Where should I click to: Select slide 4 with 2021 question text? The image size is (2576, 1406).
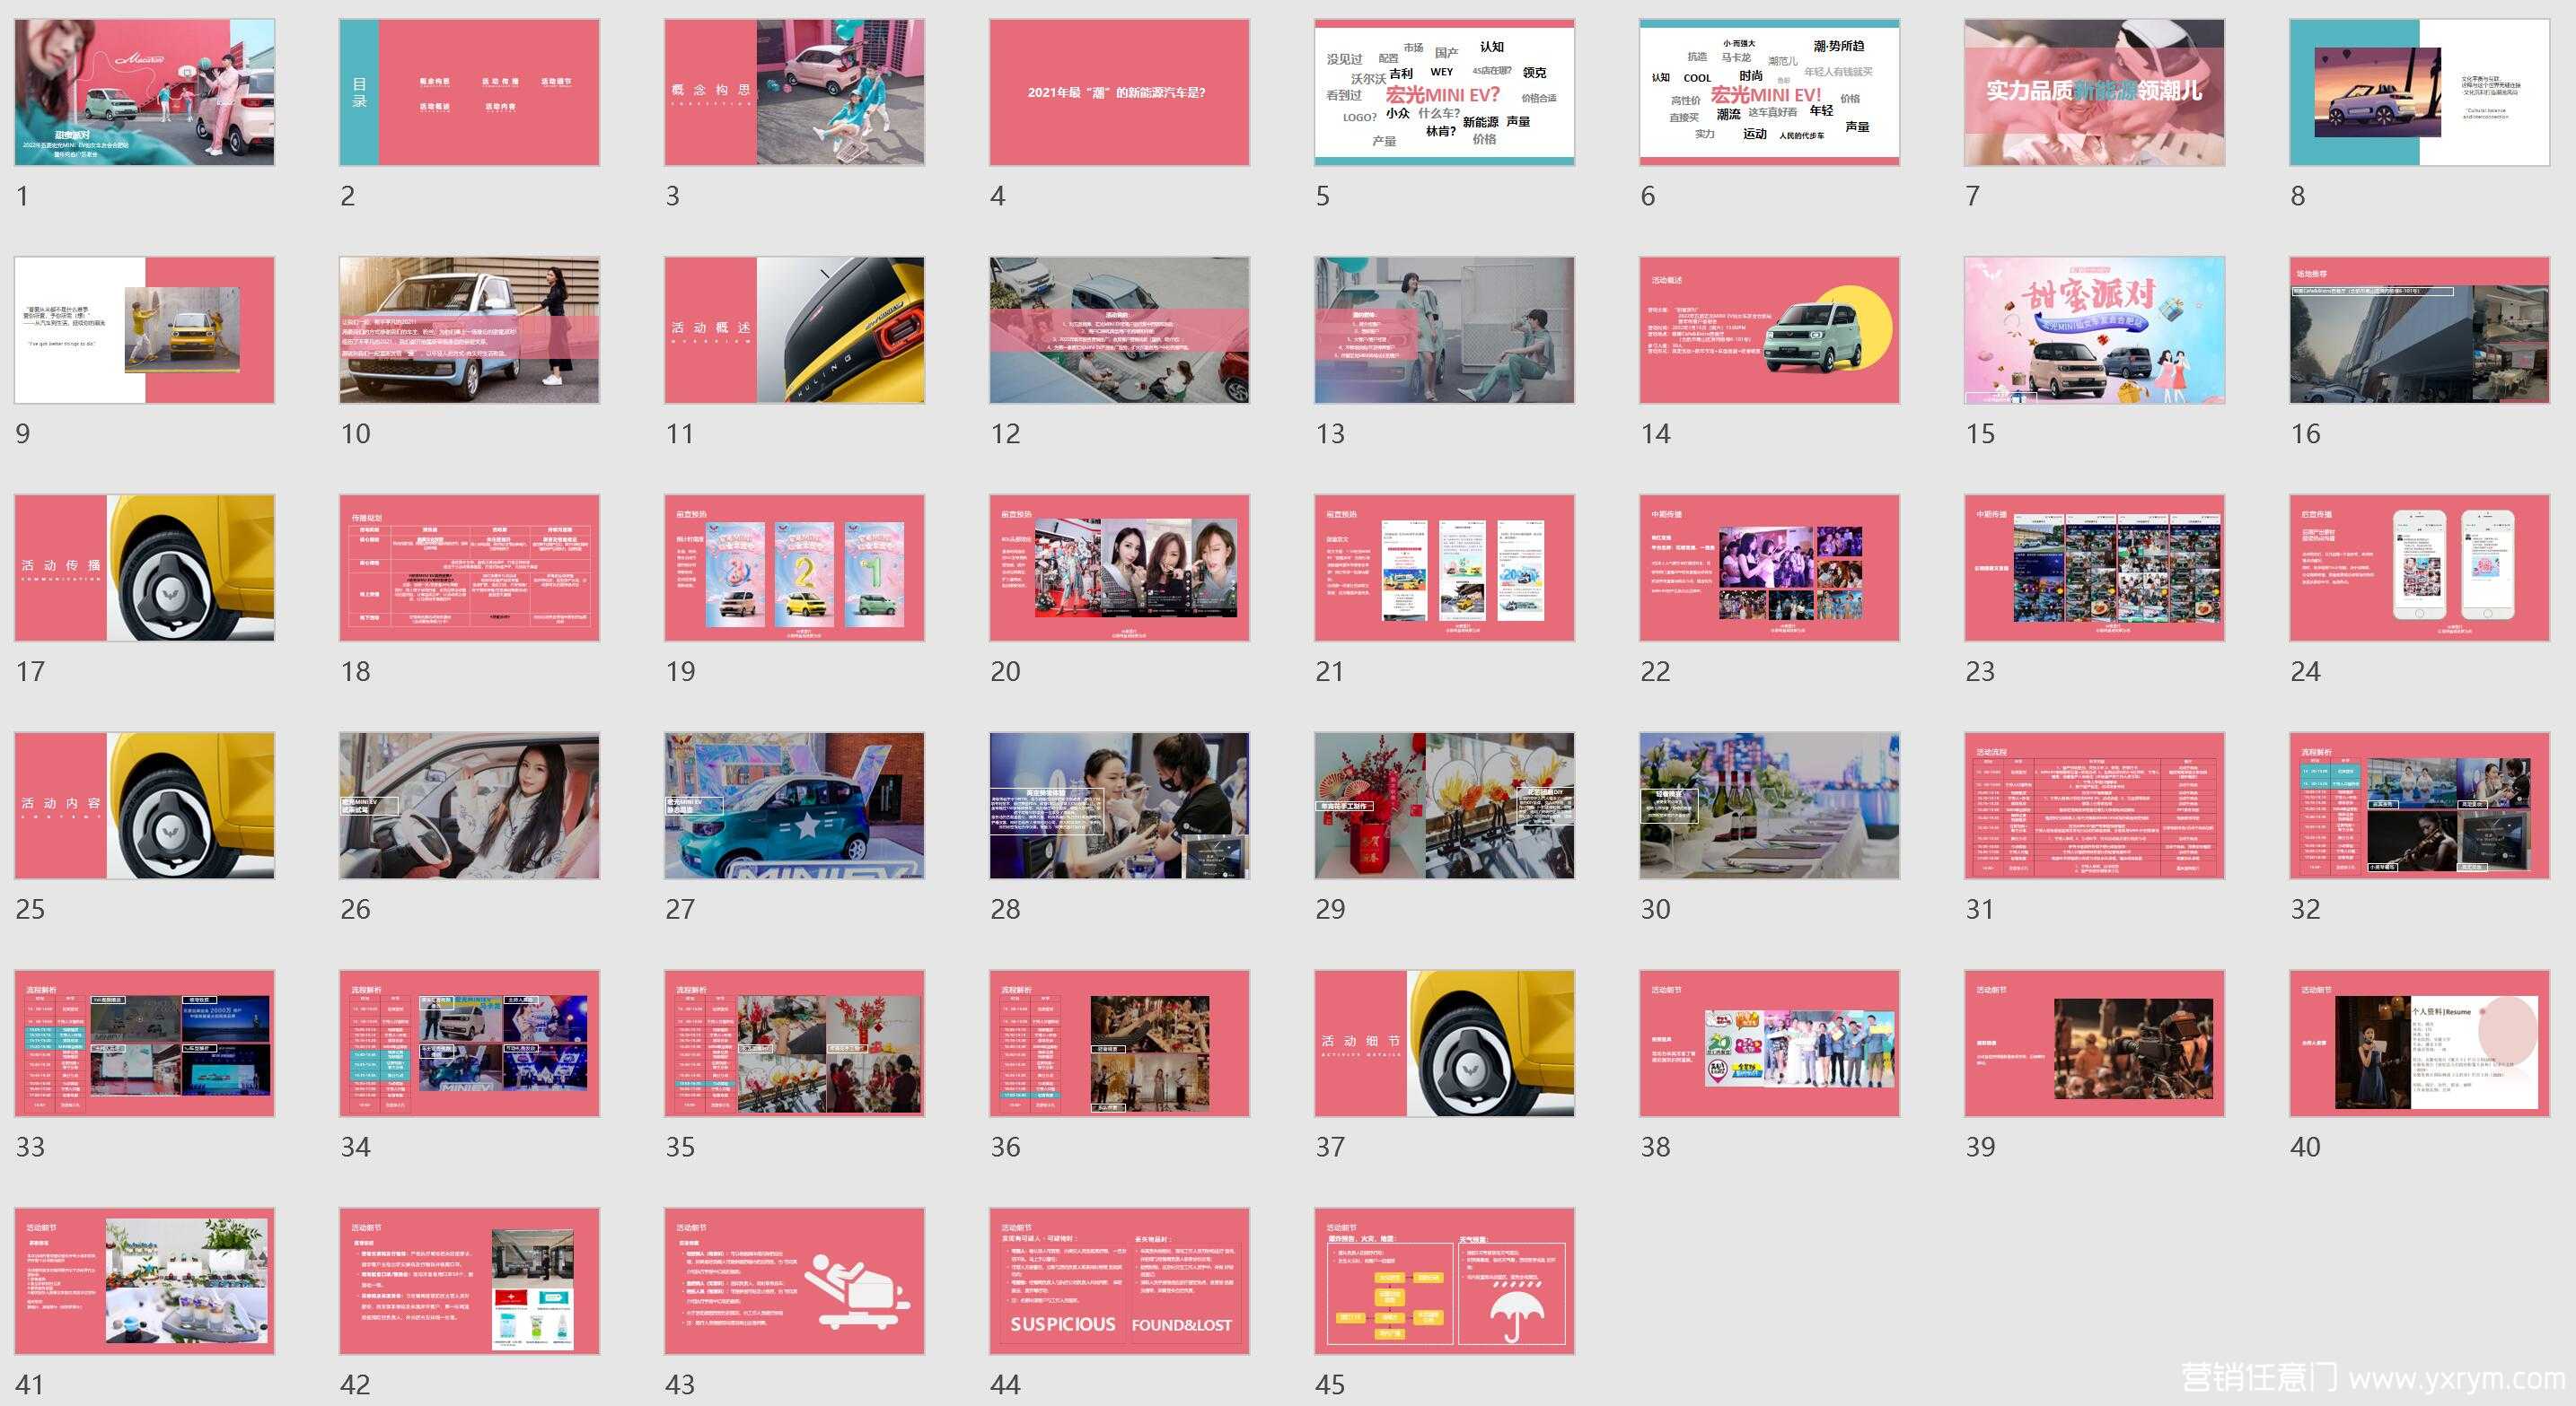click(x=1119, y=92)
